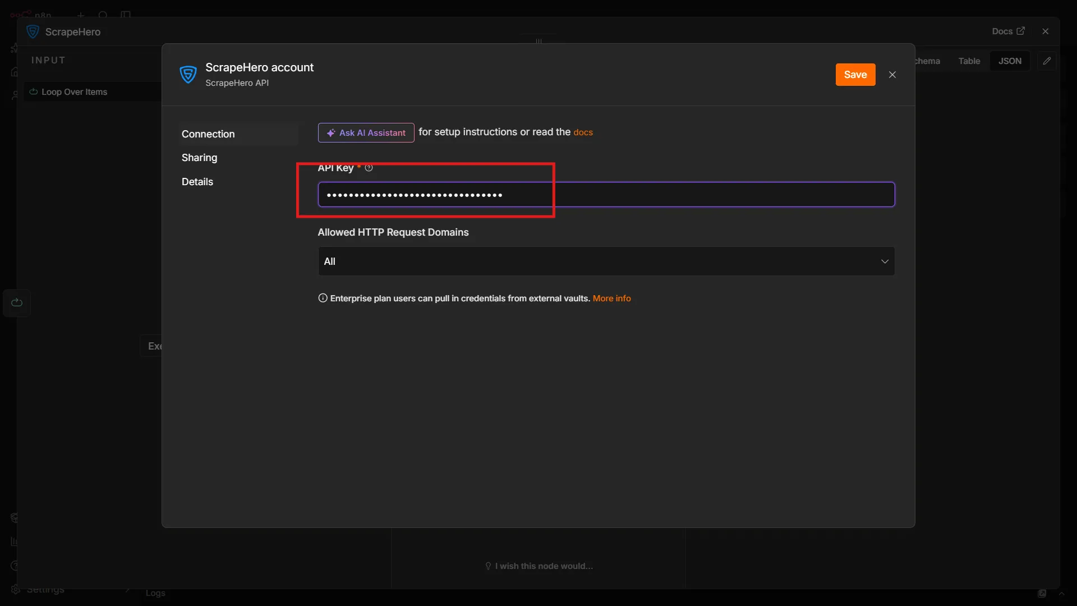The image size is (1077, 606).
Task: Expand the Allowed HTTP Request Domains dropdown
Action: pos(606,261)
